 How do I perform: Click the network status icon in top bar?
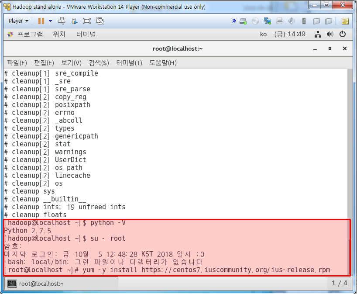318,35
